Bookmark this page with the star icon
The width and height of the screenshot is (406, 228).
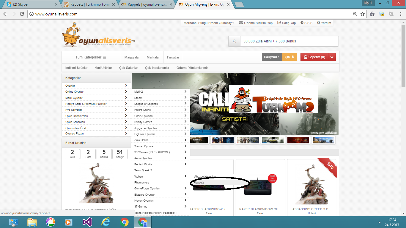click(363, 14)
